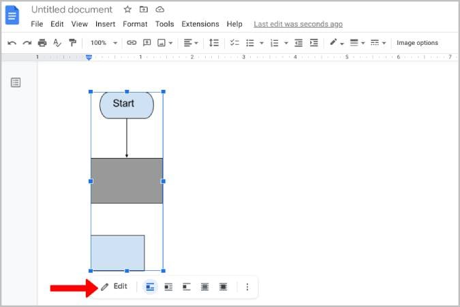Open the Edit menu

tap(57, 24)
